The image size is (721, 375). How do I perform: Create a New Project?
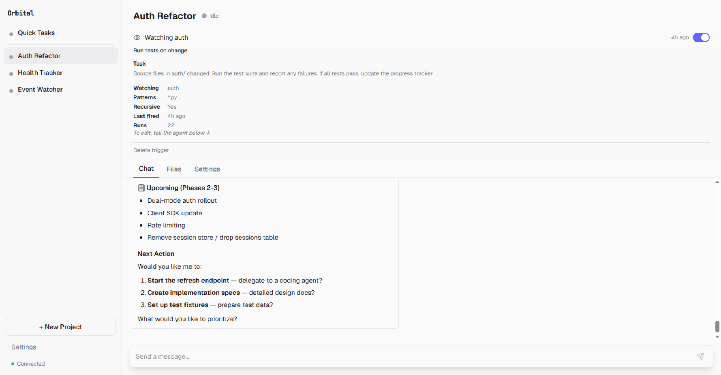pyautogui.click(x=60, y=327)
